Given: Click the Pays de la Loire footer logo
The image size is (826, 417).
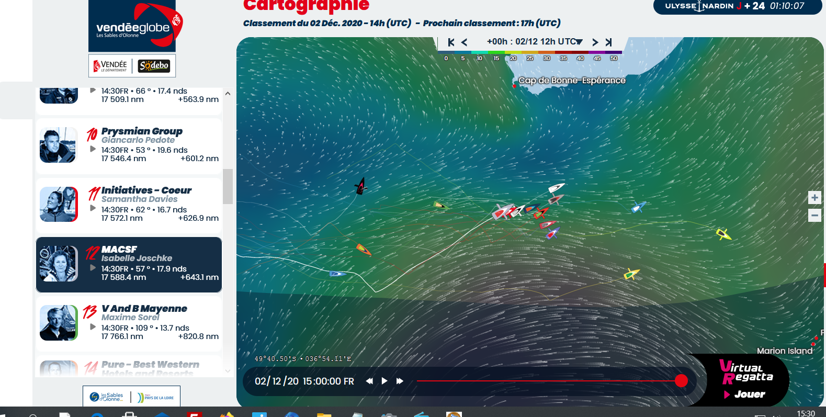Looking at the screenshot, I should tap(155, 397).
